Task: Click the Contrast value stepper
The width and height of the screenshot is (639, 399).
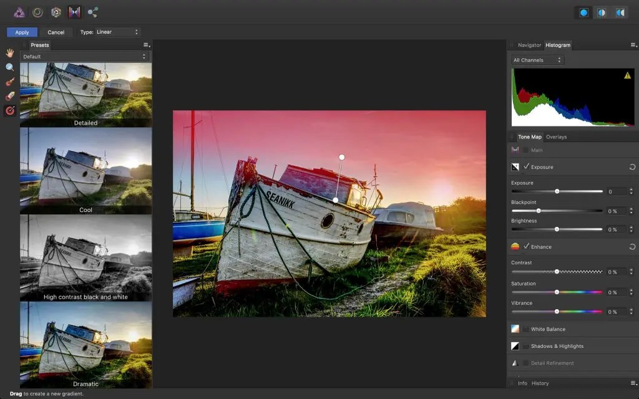Action: point(632,272)
